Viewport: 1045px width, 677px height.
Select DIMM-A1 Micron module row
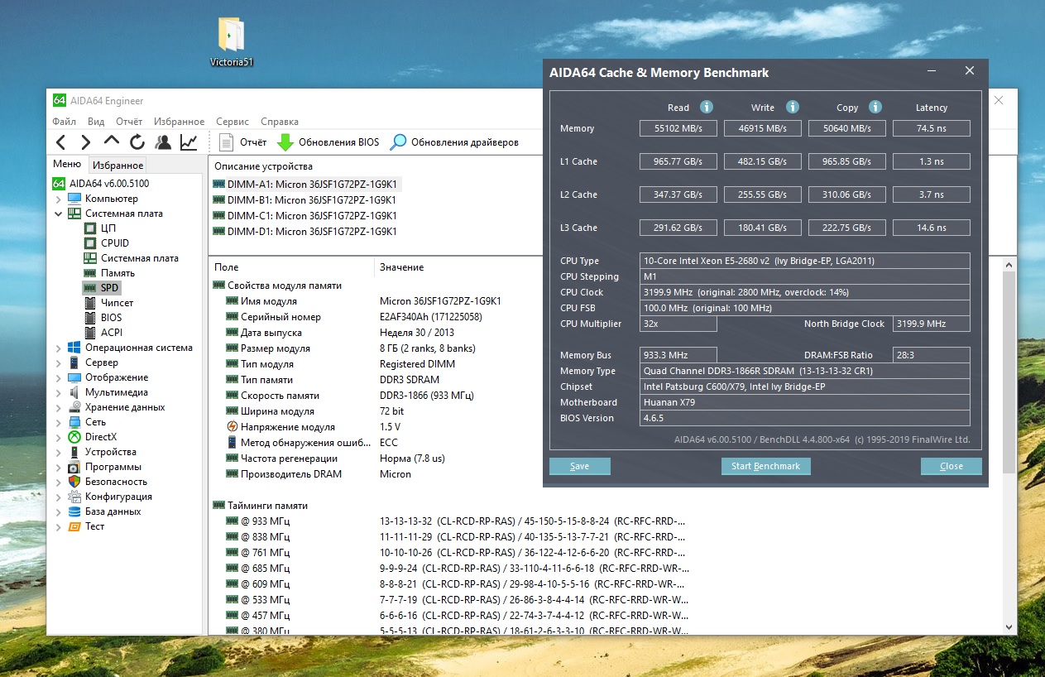pyautogui.click(x=305, y=185)
